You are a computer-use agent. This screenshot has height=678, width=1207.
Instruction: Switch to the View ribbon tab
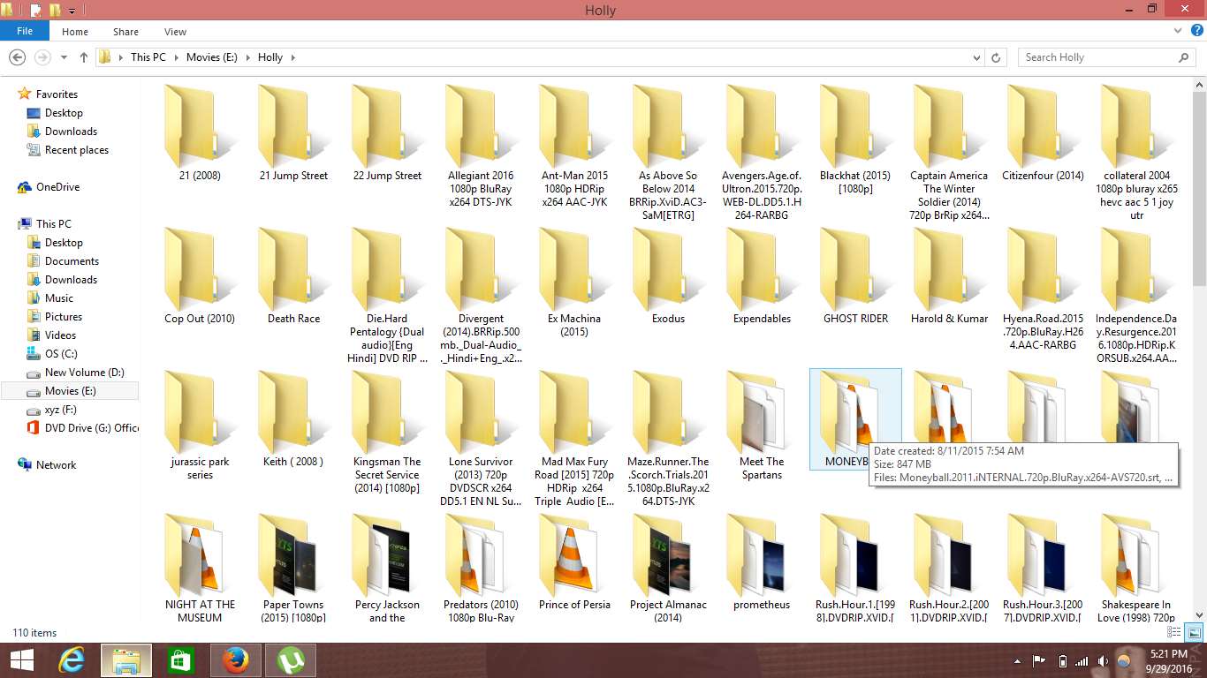(175, 32)
